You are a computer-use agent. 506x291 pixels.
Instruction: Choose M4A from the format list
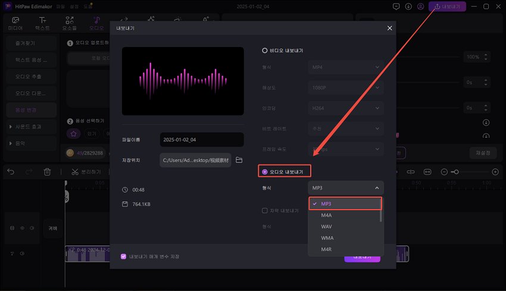(327, 215)
